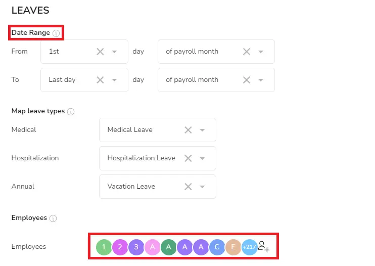Expand the Annual Vacation Leave dropdown
Image resolution: width=375 pixels, height=266 pixels.
[202, 187]
